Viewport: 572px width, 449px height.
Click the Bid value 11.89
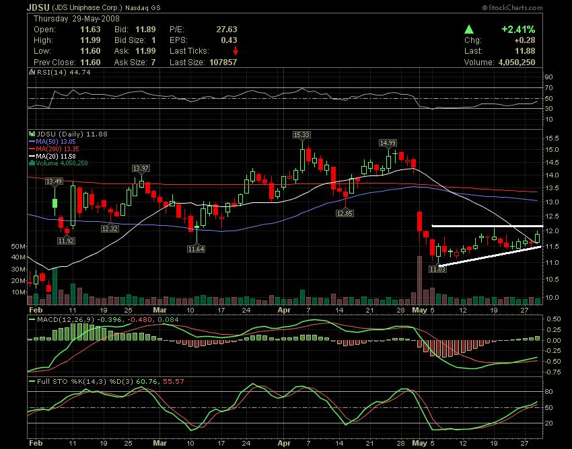click(145, 30)
